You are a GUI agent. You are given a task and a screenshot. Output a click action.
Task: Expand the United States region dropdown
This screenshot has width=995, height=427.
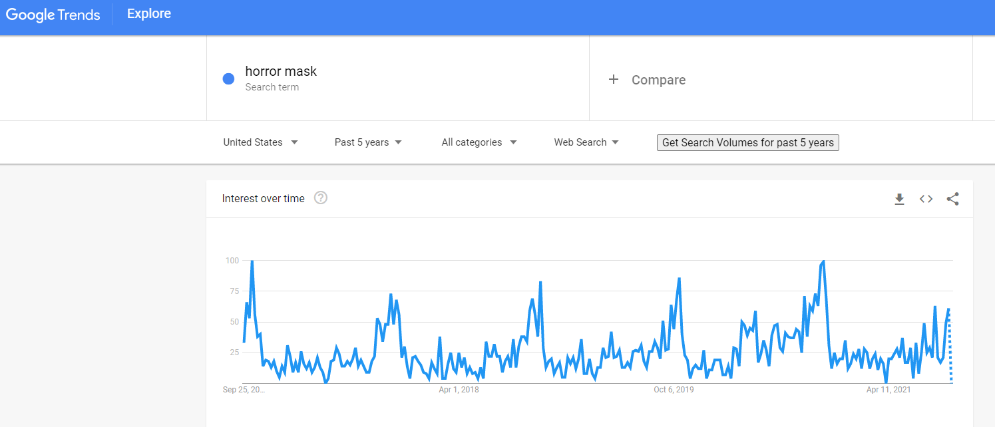point(260,142)
